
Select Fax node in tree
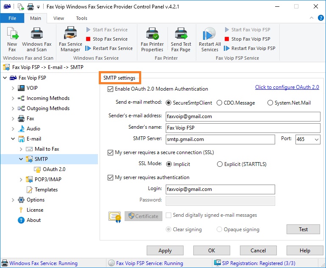tap(26, 119)
